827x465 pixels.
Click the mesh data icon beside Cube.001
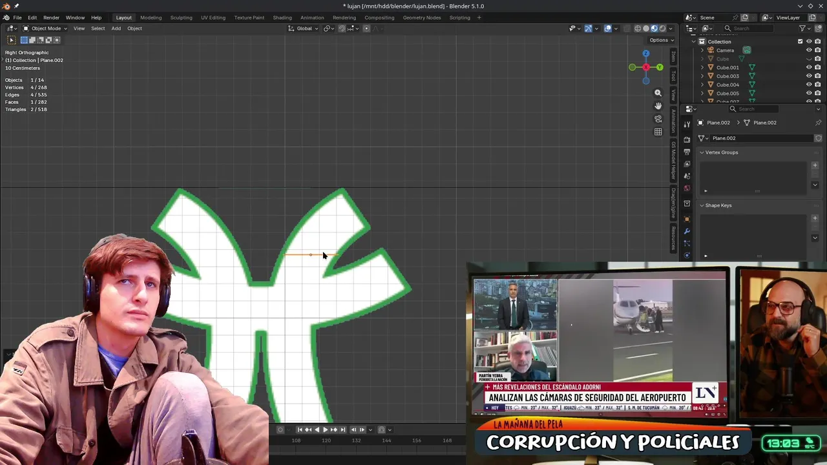coord(751,67)
